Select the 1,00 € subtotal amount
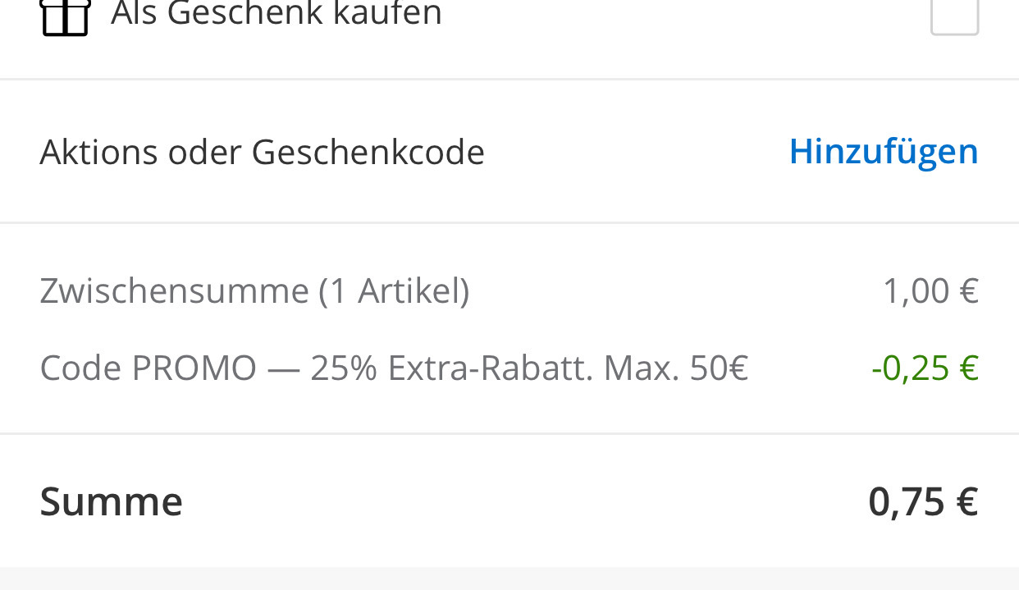 coord(930,290)
